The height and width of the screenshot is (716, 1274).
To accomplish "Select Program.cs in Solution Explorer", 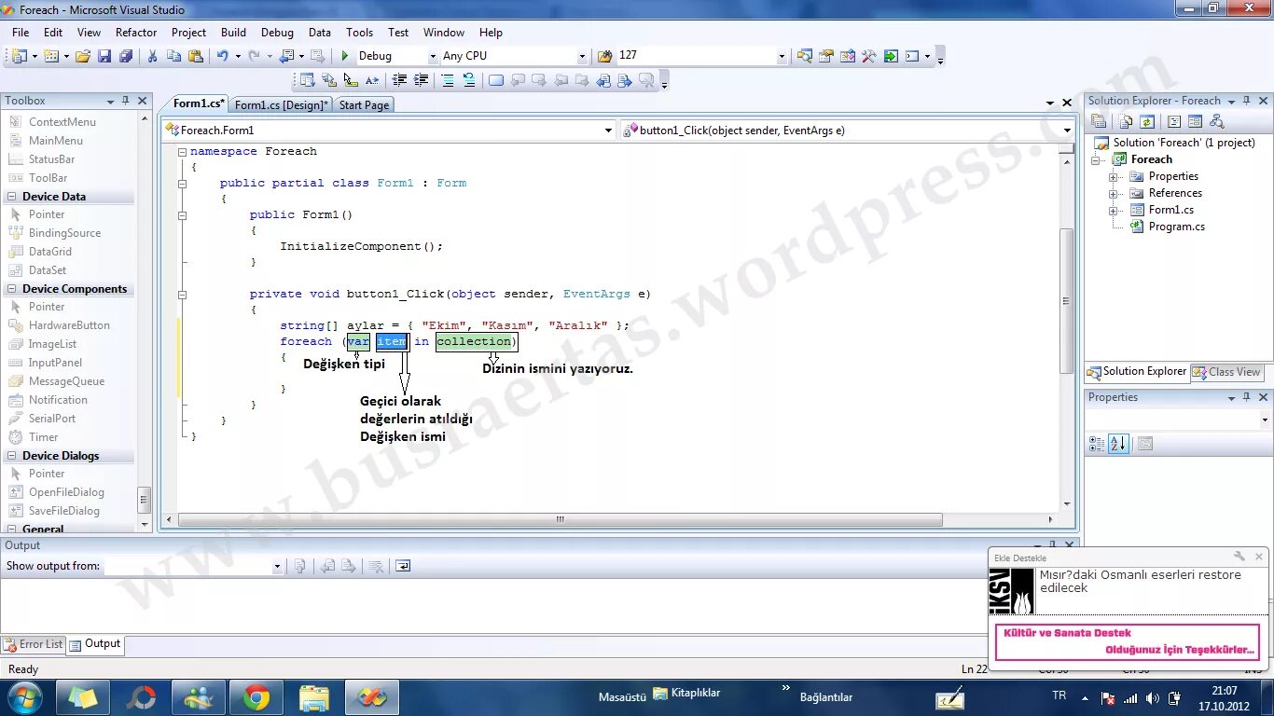I will coord(1176,227).
